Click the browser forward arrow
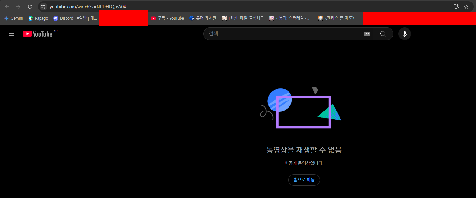The height and width of the screenshot is (198, 476). coord(18,7)
